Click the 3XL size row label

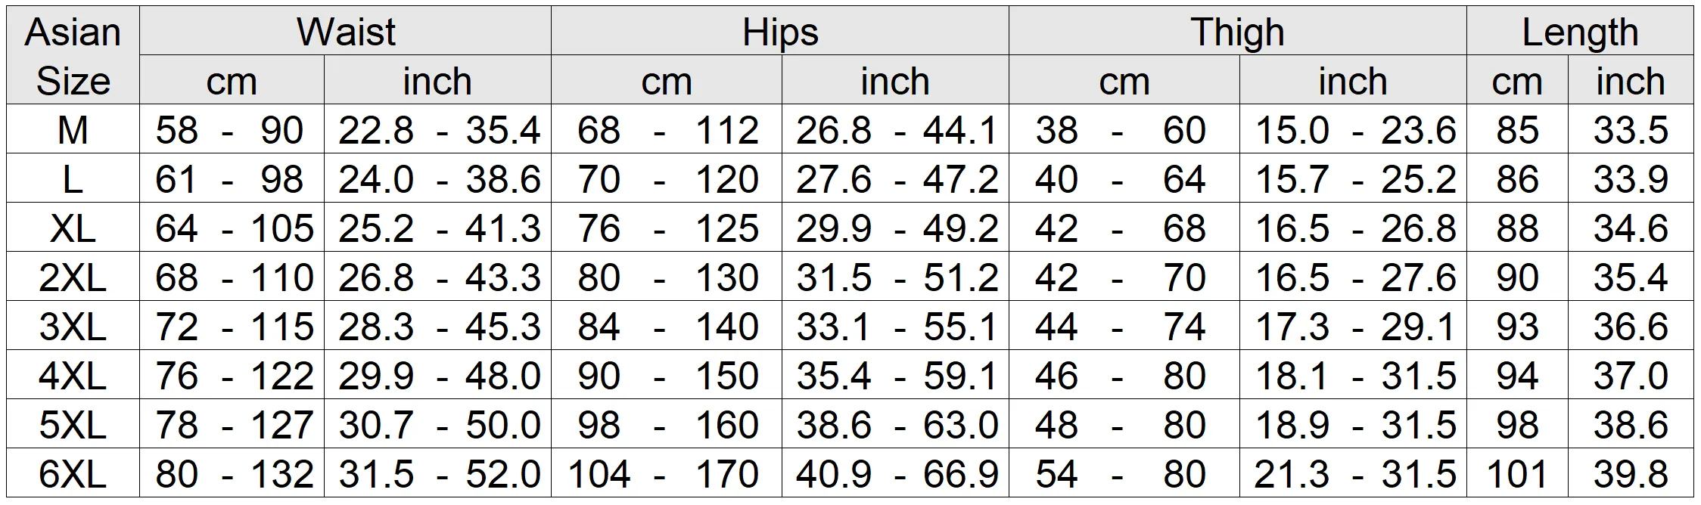click(x=73, y=326)
